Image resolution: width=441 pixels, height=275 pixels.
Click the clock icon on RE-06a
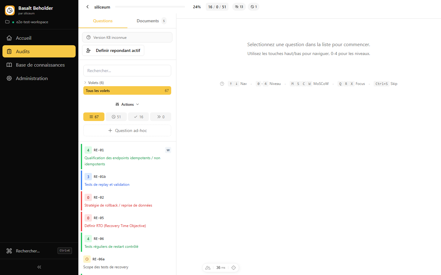click(87, 259)
